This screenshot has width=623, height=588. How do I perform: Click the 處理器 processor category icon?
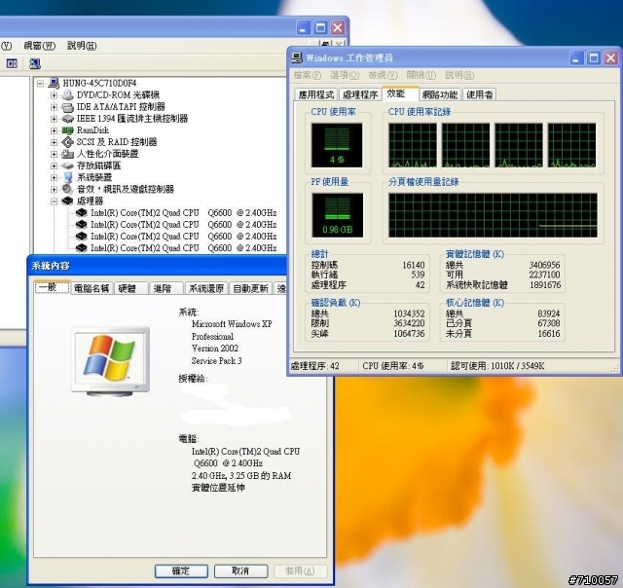(67, 201)
